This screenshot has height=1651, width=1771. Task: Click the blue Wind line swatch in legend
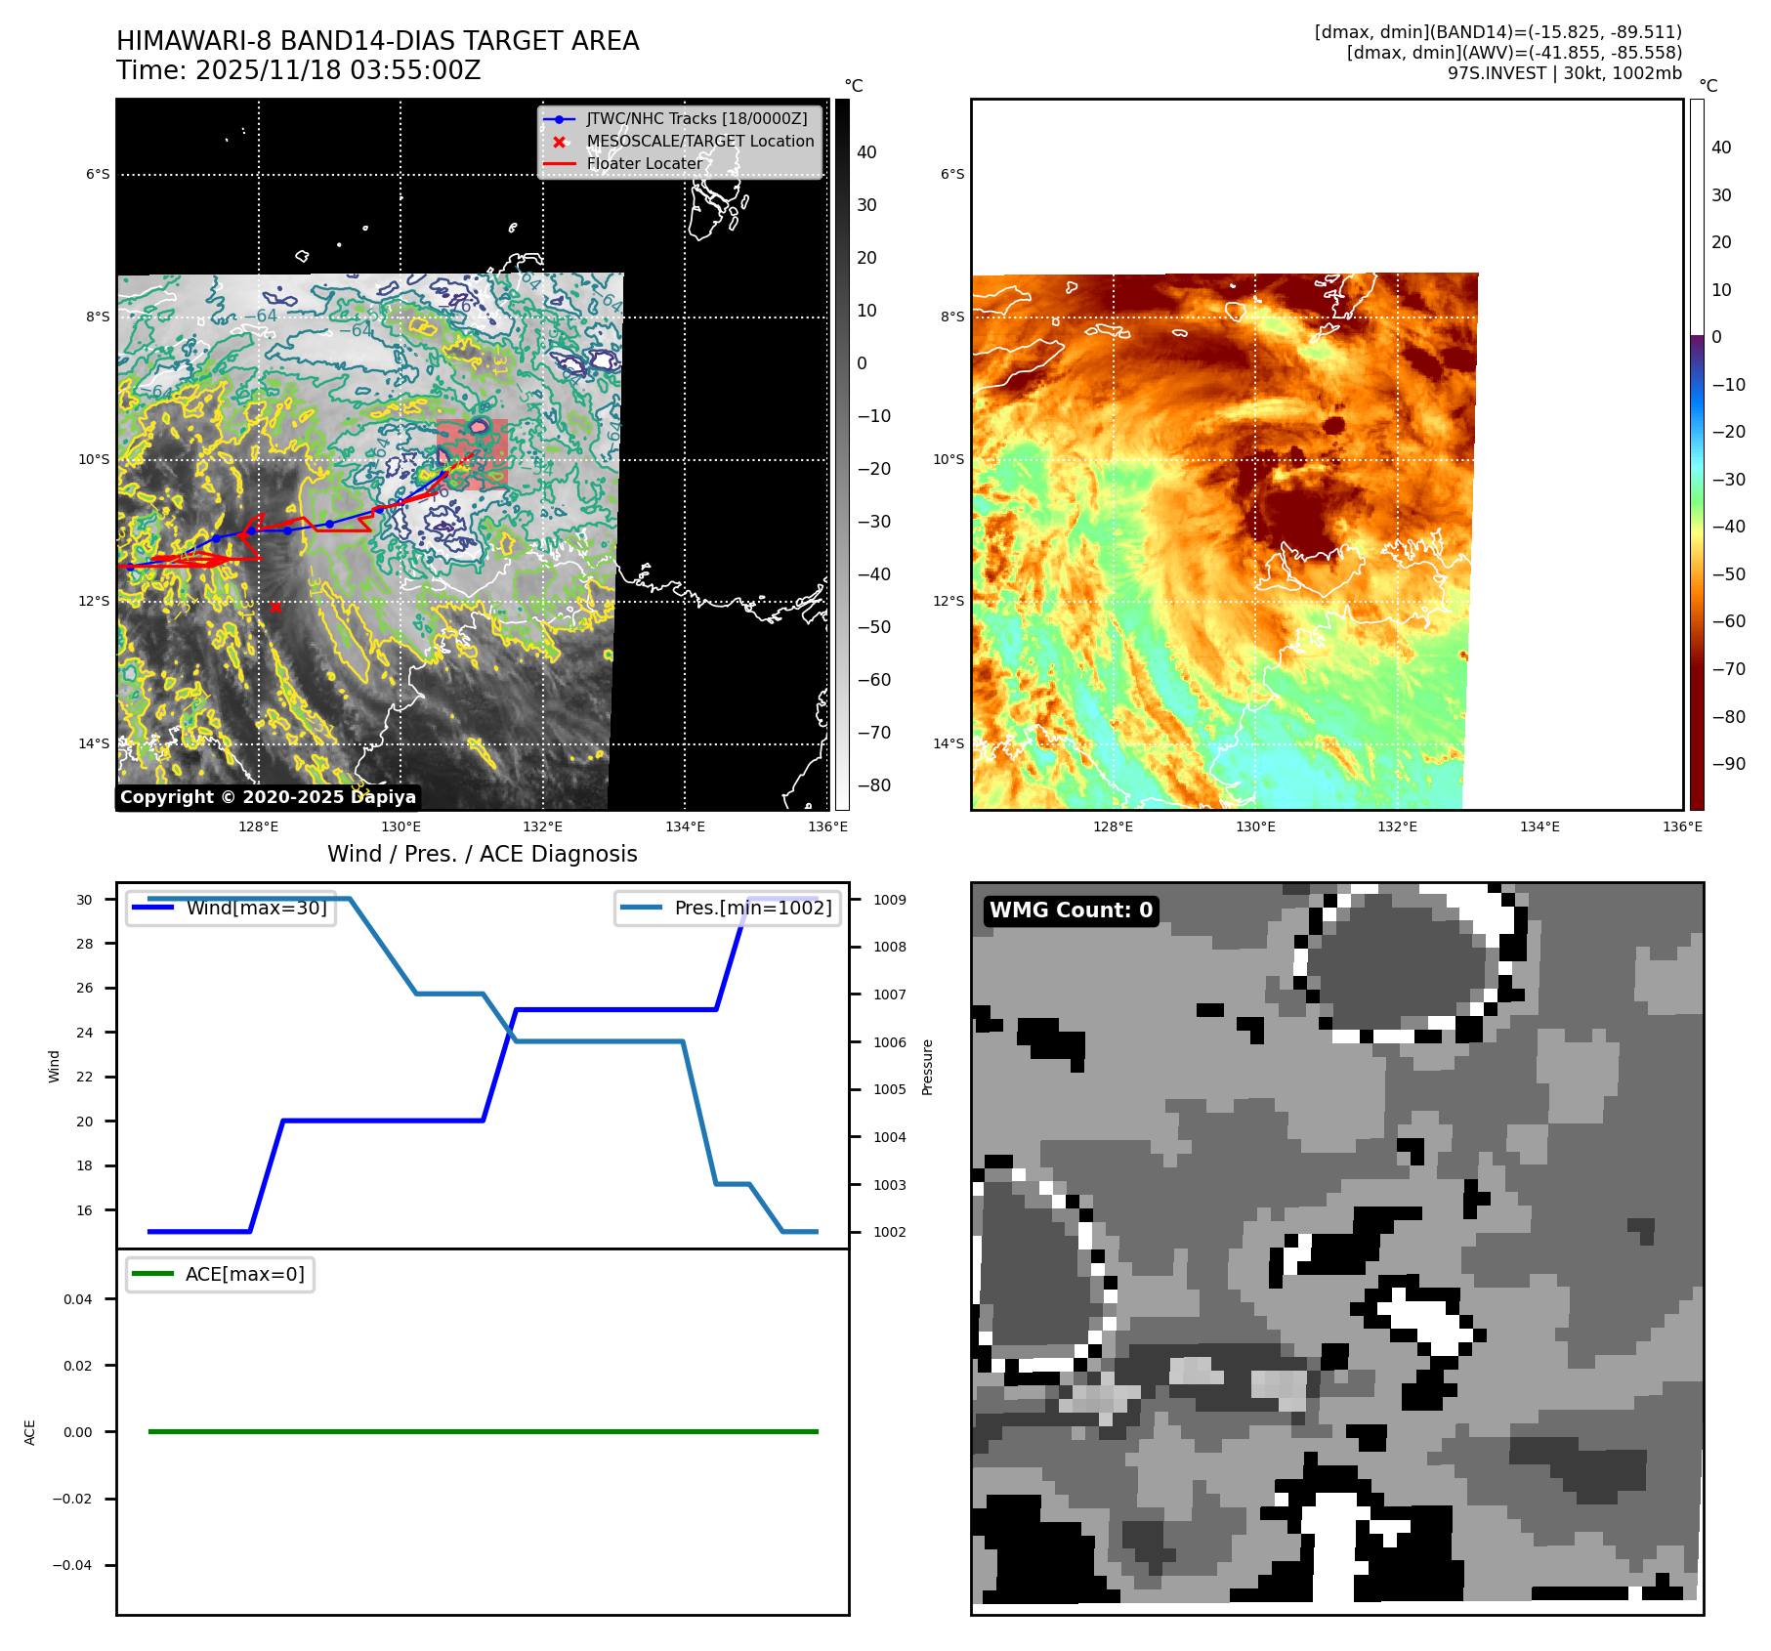pos(152,908)
